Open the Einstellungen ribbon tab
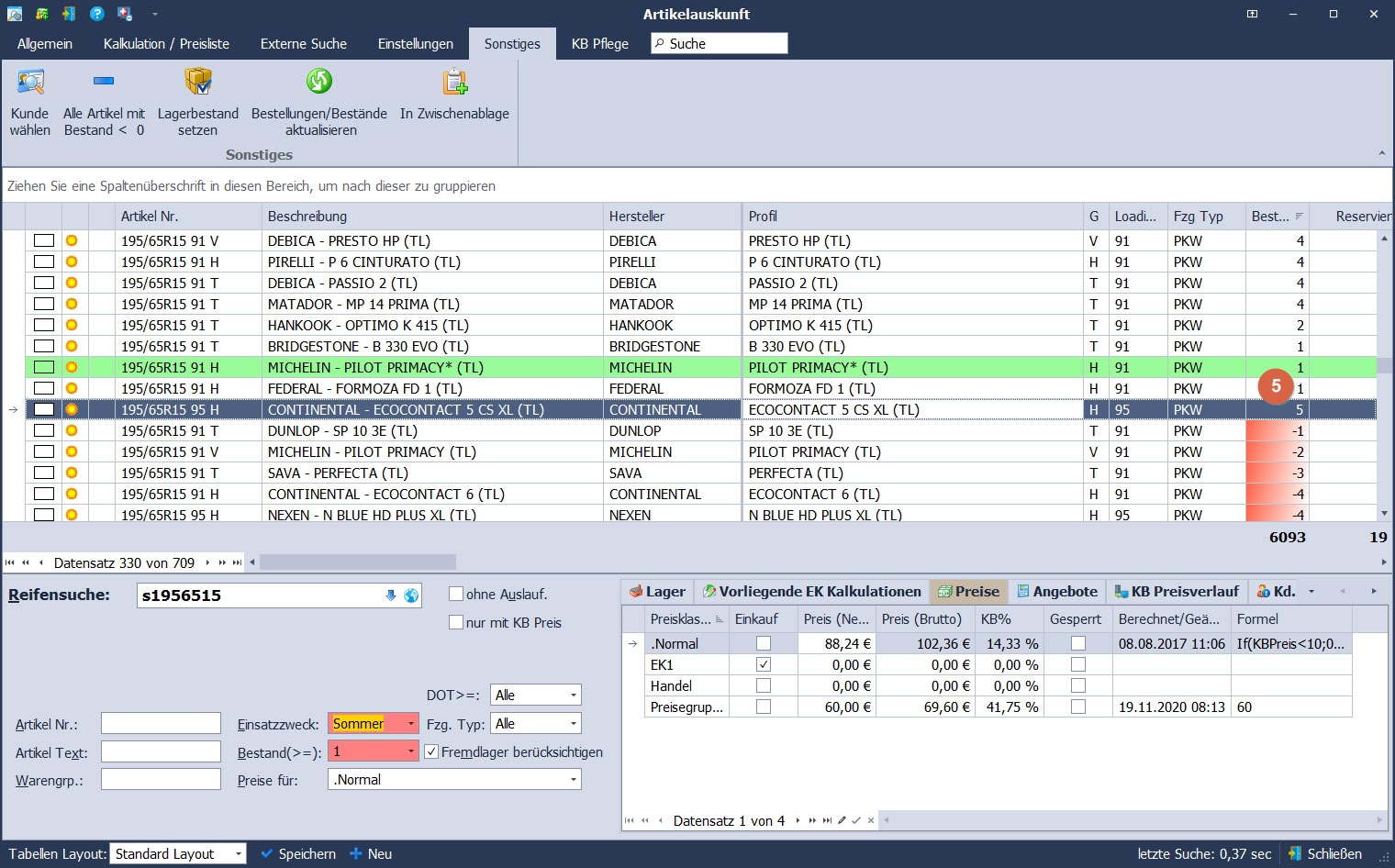This screenshot has height=868, width=1395. pyautogui.click(x=416, y=44)
